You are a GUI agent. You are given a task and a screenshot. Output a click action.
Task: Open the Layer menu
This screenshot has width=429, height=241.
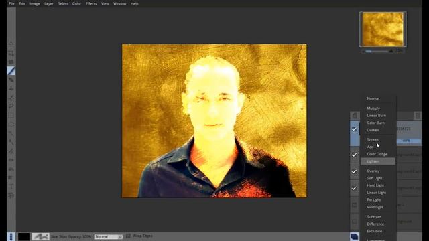[49, 4]
